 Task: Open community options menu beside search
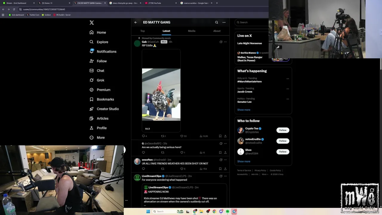[224, 22]
